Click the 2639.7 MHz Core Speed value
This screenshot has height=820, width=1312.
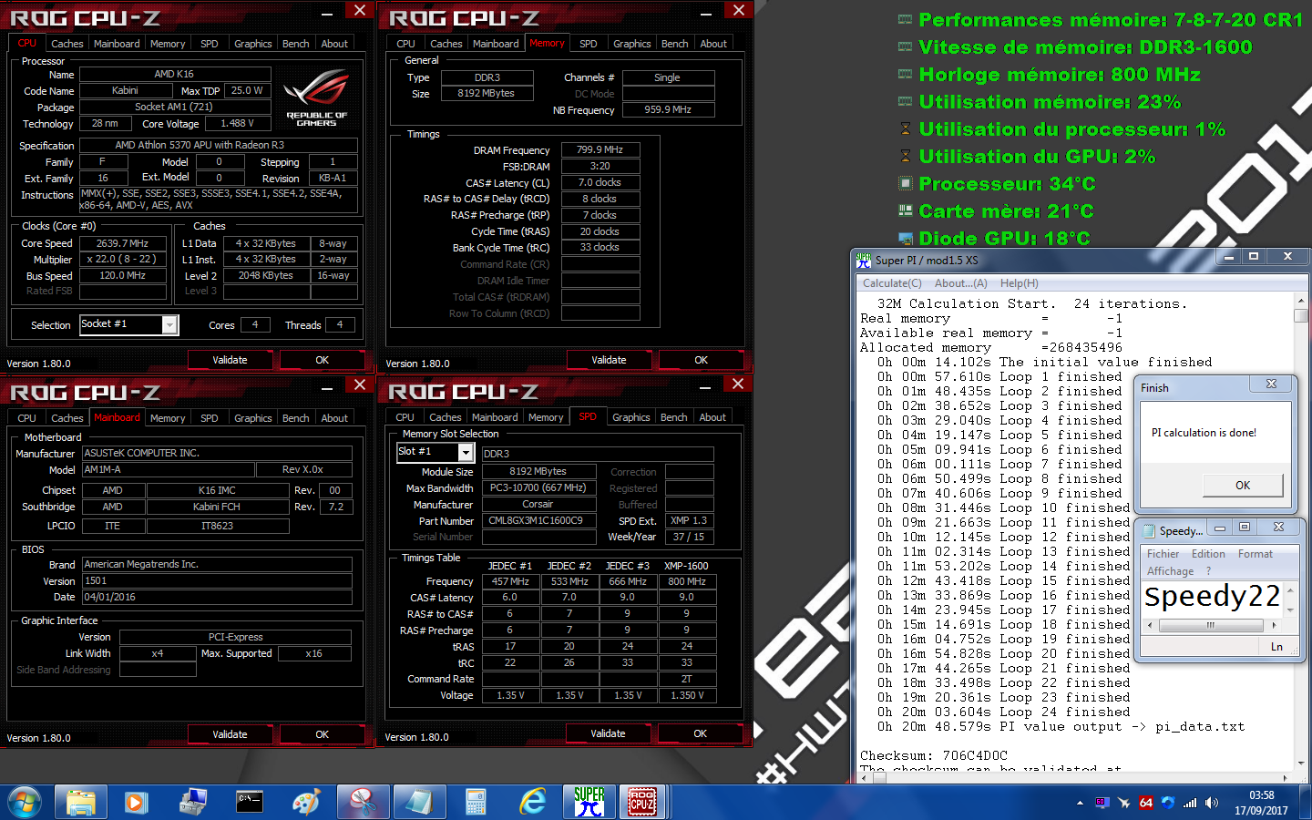(122, 243)
